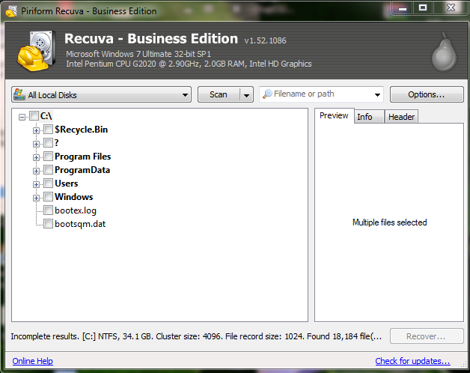Select the ProgramData folder label

click(82, 170)
